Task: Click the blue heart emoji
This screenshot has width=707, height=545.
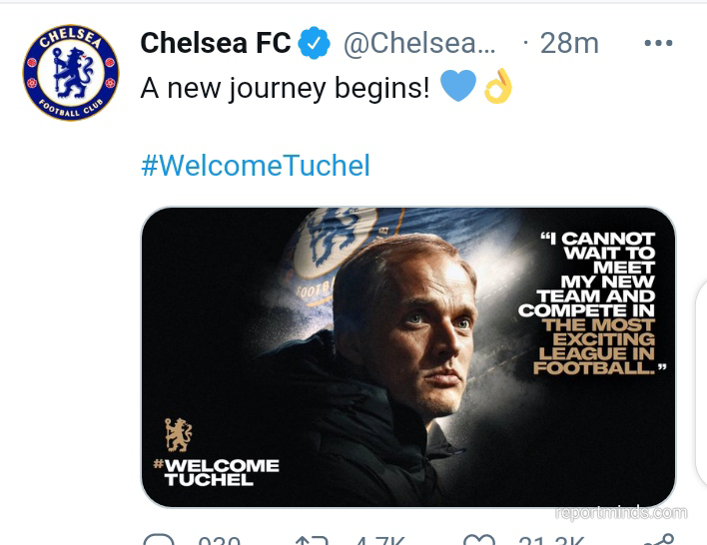Action: point(458,87)
